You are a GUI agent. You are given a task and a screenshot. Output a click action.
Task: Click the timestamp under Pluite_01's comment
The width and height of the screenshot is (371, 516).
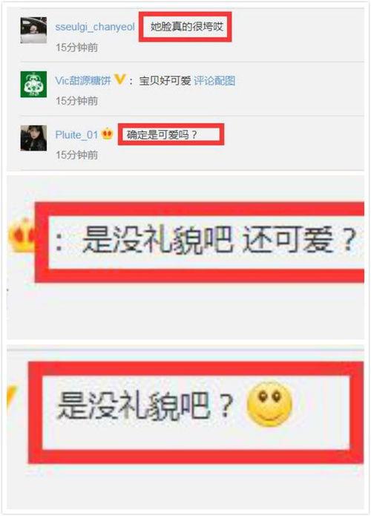pos(76,154)
